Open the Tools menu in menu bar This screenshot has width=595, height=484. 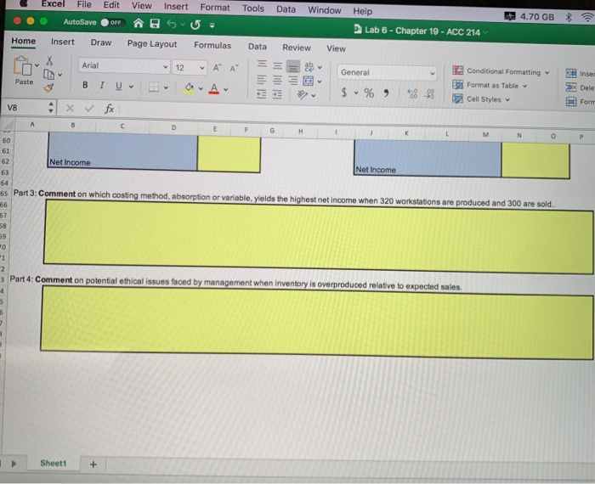pyautogui.click(x=253, y=8)
